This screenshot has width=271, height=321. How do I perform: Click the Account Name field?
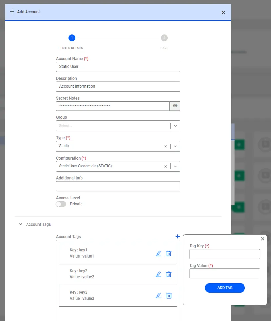pos(118,67)
